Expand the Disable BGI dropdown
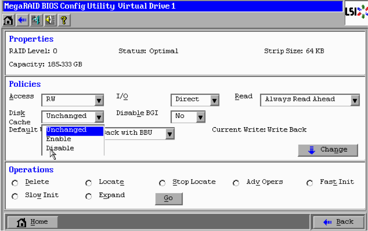 click(x=200, y=117)
